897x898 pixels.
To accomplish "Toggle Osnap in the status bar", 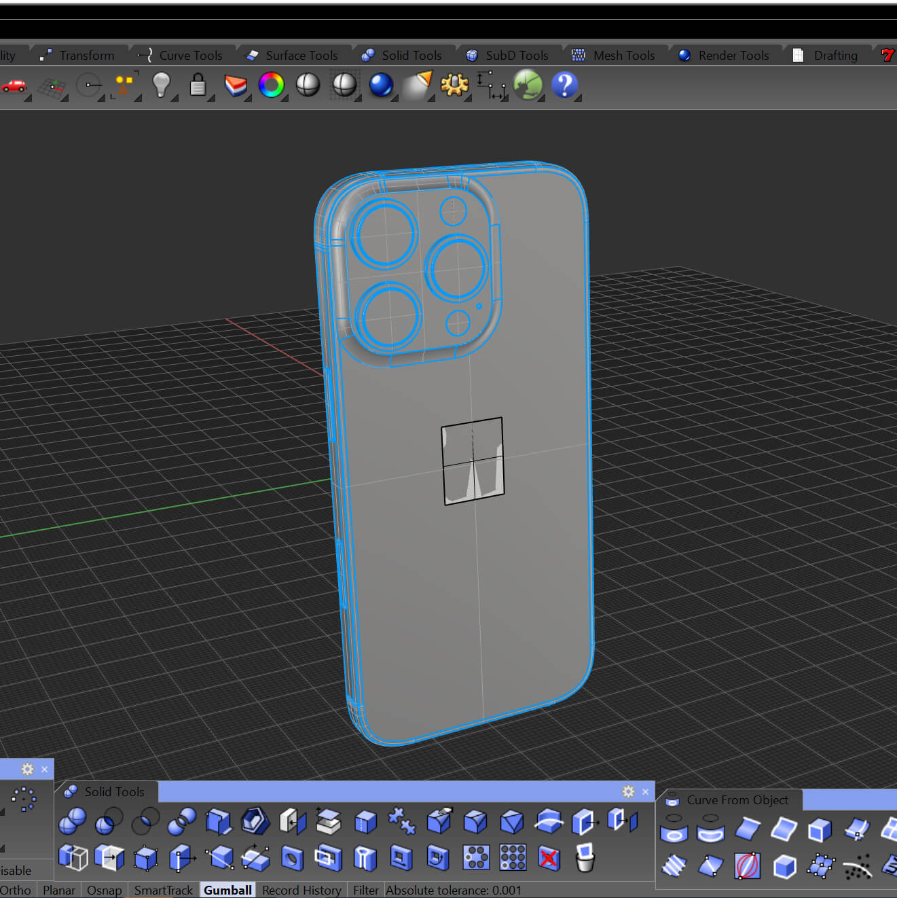I will point(104,890).
